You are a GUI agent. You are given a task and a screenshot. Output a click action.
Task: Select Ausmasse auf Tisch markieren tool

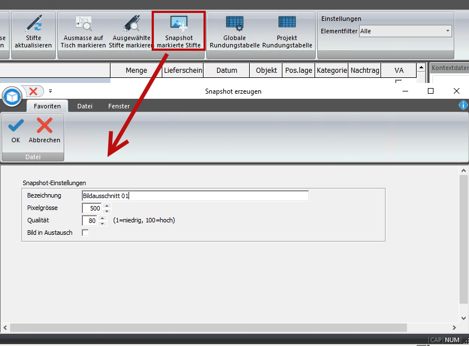pyautogui.click(x=83, y=24)
